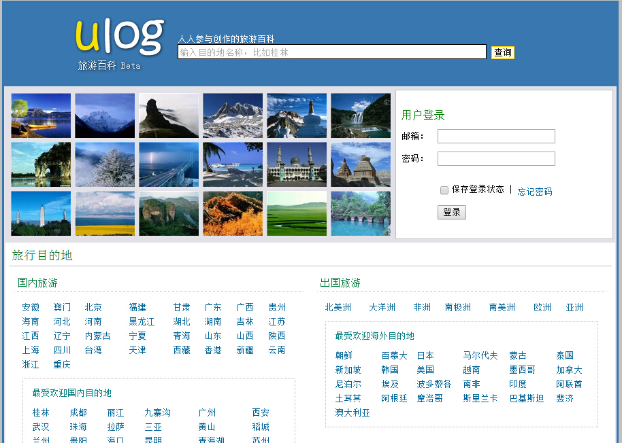Click the 登录 login button
622x443 pixels.
tap(451, 212)
